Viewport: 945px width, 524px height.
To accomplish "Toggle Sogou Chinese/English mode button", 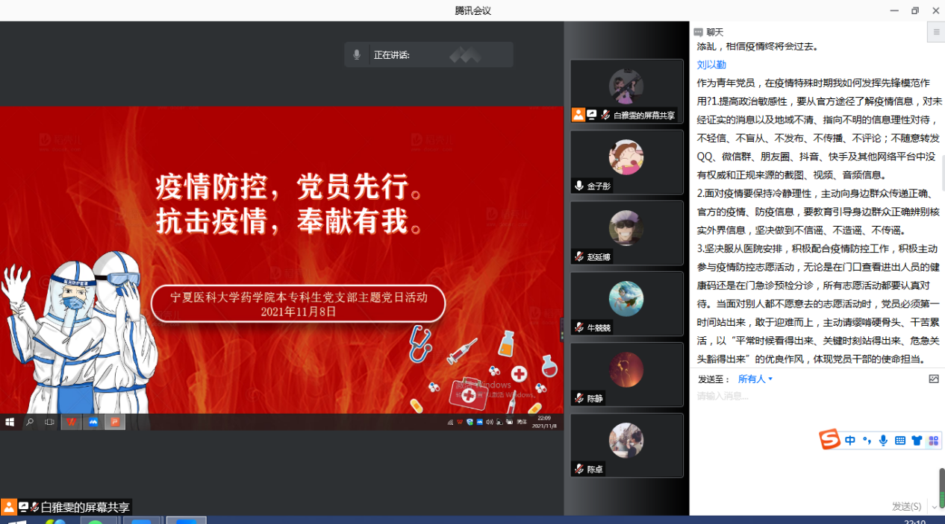I will coord(850,441).
